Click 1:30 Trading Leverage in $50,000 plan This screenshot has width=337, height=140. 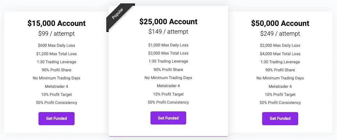[x=280, y=62]
